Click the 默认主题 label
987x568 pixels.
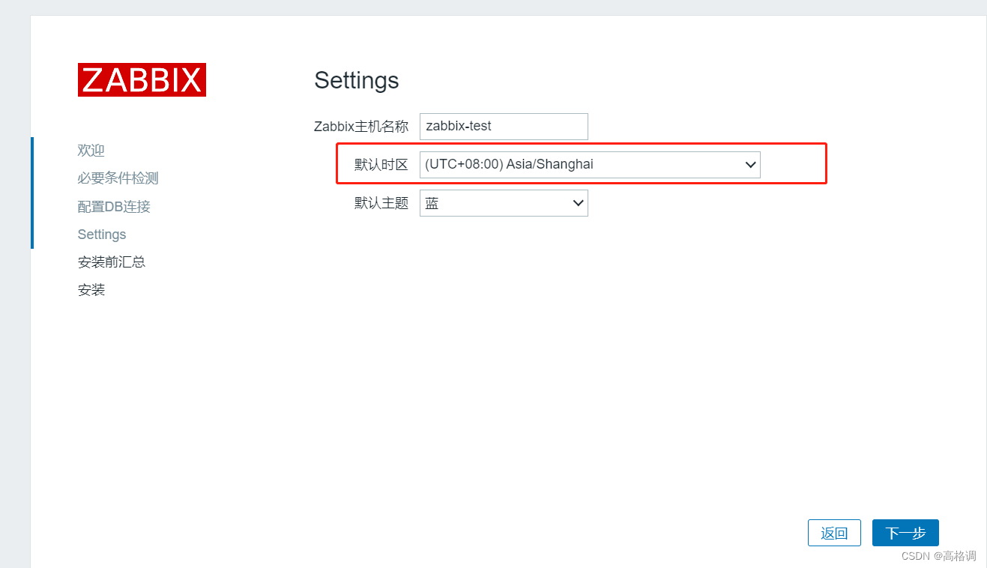tap(381, 203)
